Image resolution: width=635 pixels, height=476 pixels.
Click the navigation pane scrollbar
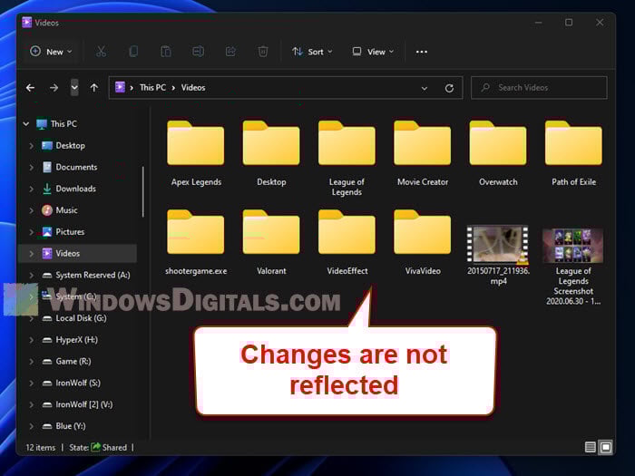[143, 192]
